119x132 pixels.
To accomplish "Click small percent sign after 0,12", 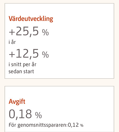I will coord(82,125).
